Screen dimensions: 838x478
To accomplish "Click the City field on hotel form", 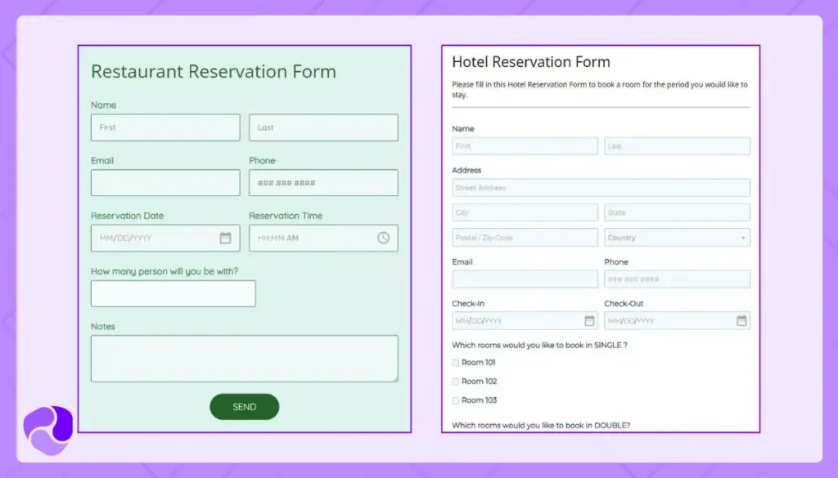I will [524, 212].
